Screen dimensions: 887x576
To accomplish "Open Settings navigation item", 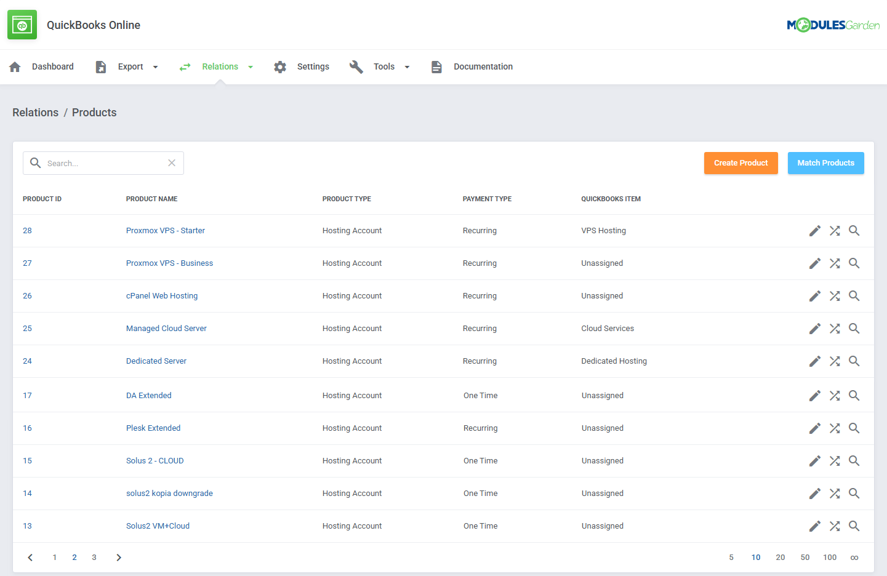I will tap(313, 67).
